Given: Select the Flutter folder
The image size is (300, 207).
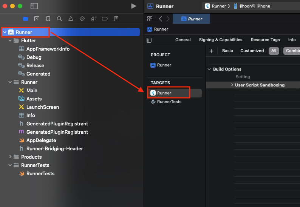Looking at the screenshot, I should (28, 40).
